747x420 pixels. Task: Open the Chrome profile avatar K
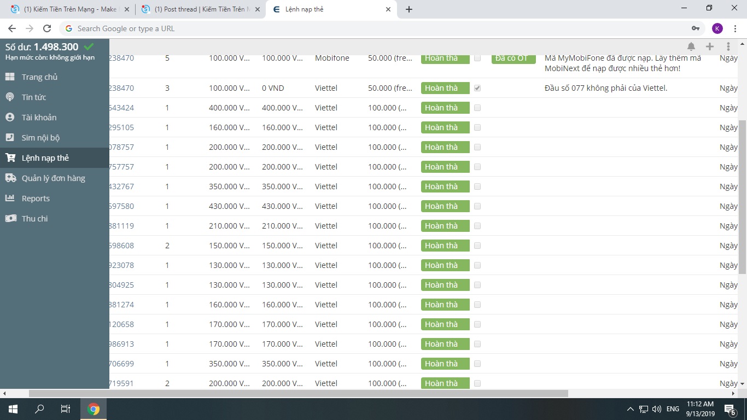717,28
